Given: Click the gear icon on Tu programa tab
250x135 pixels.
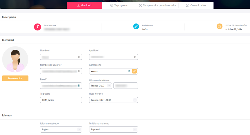Looking at the screenshot, I should click(111, 5).
